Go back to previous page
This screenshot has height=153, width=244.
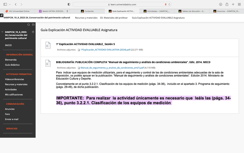(x=16, y=4)
